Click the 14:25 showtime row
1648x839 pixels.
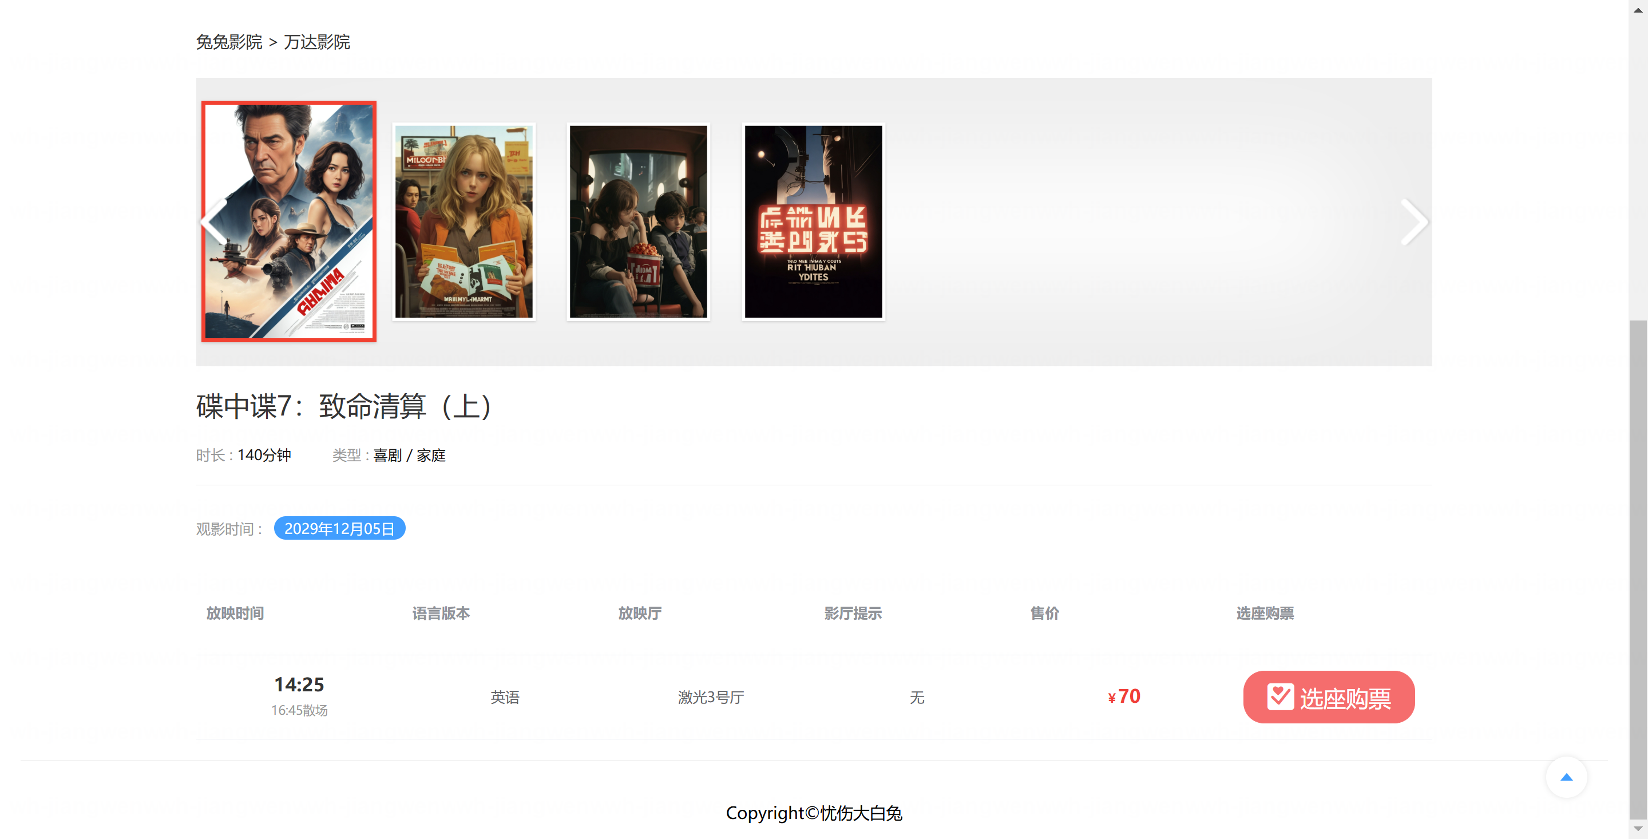[814, 697]
